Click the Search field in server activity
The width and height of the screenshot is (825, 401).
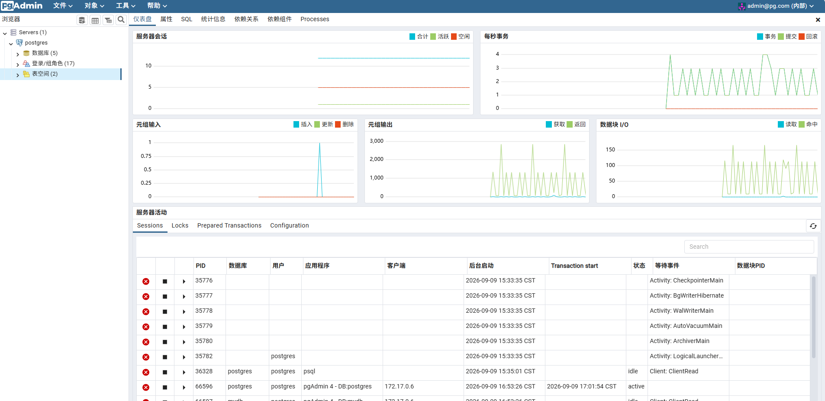pyautogui.click(x=749, y=247)
